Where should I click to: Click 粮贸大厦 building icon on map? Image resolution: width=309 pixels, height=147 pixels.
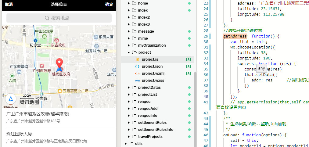[x=96, y=37]
